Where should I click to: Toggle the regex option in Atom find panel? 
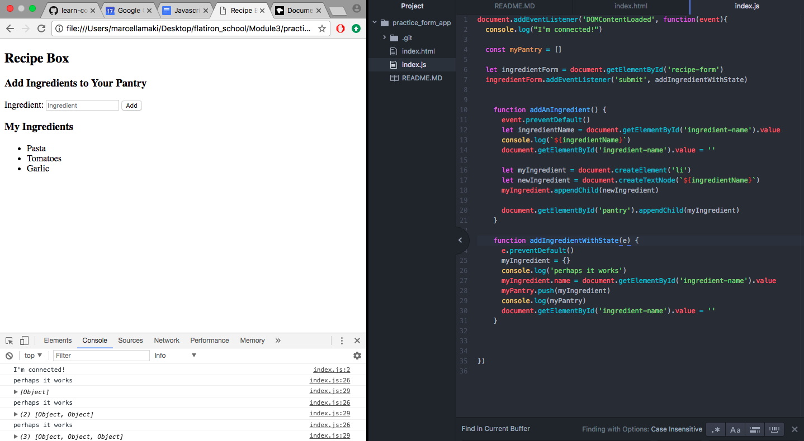tap(716, 429)
